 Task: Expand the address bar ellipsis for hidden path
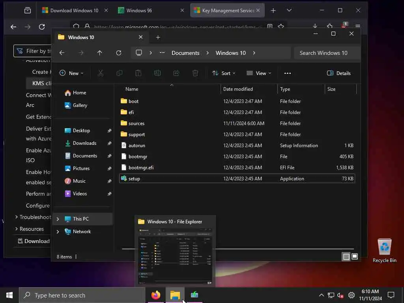point(162,52)
